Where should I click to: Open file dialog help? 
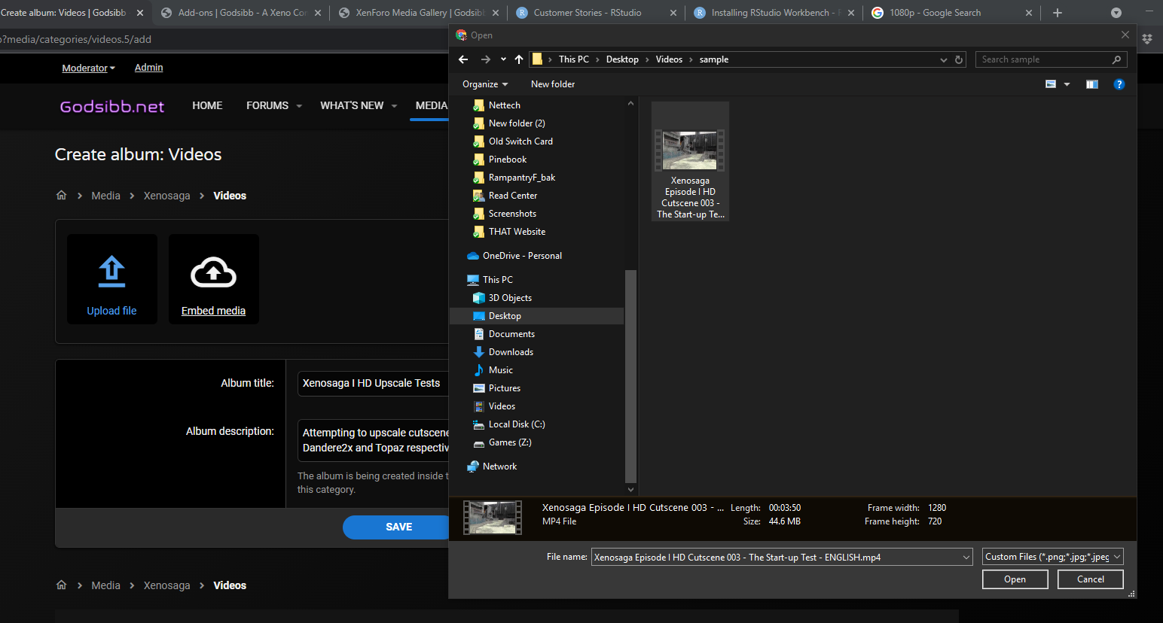tap(1119, 84)
